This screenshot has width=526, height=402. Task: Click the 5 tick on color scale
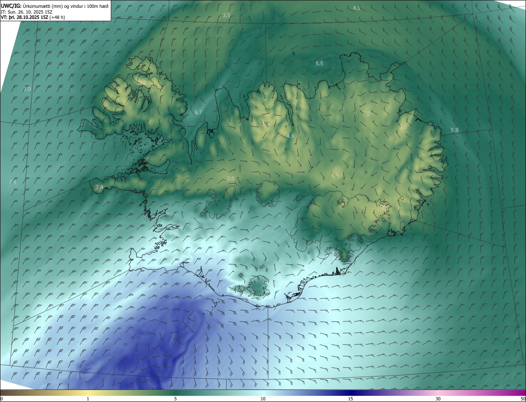(x=175, y=399)
